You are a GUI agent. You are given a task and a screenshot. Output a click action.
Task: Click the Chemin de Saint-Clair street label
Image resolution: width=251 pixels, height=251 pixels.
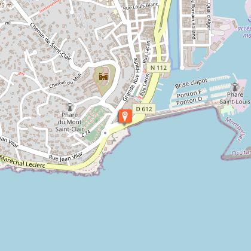pos(51,41)
